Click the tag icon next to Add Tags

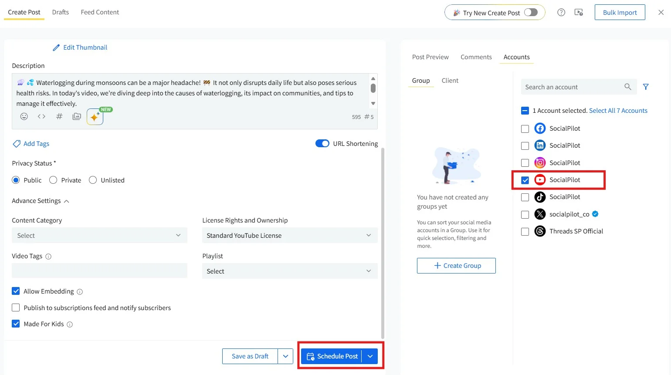(x=17, y=144)
